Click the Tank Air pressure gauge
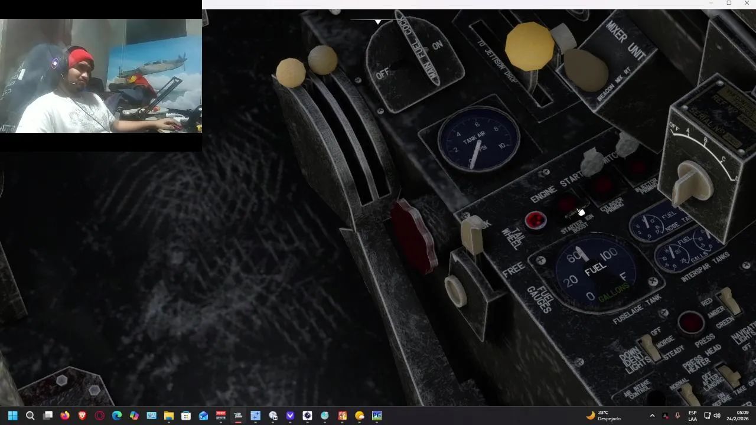 point(478,140)
